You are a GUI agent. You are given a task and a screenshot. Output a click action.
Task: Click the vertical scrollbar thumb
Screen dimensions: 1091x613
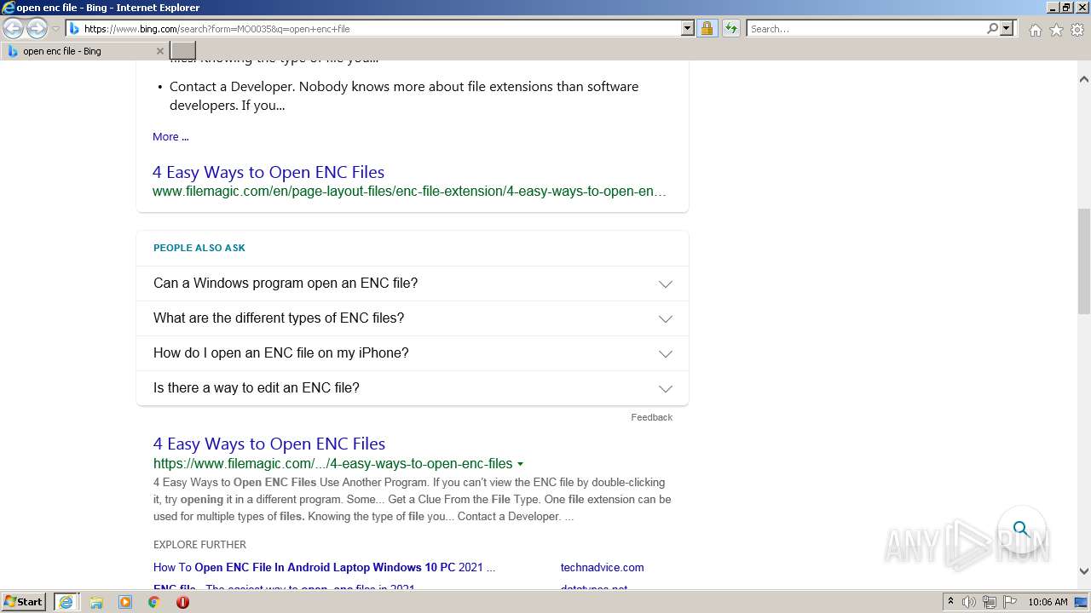[1084, 260]
